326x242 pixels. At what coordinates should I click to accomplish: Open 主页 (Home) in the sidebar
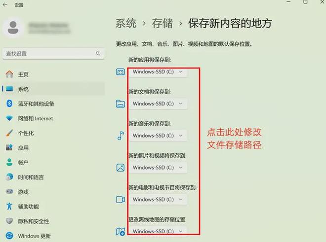(x=23, y=74)
